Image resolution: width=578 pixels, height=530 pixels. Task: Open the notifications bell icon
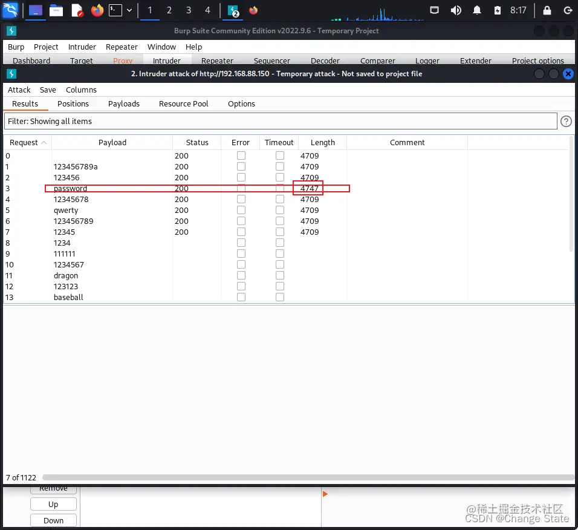477,10
